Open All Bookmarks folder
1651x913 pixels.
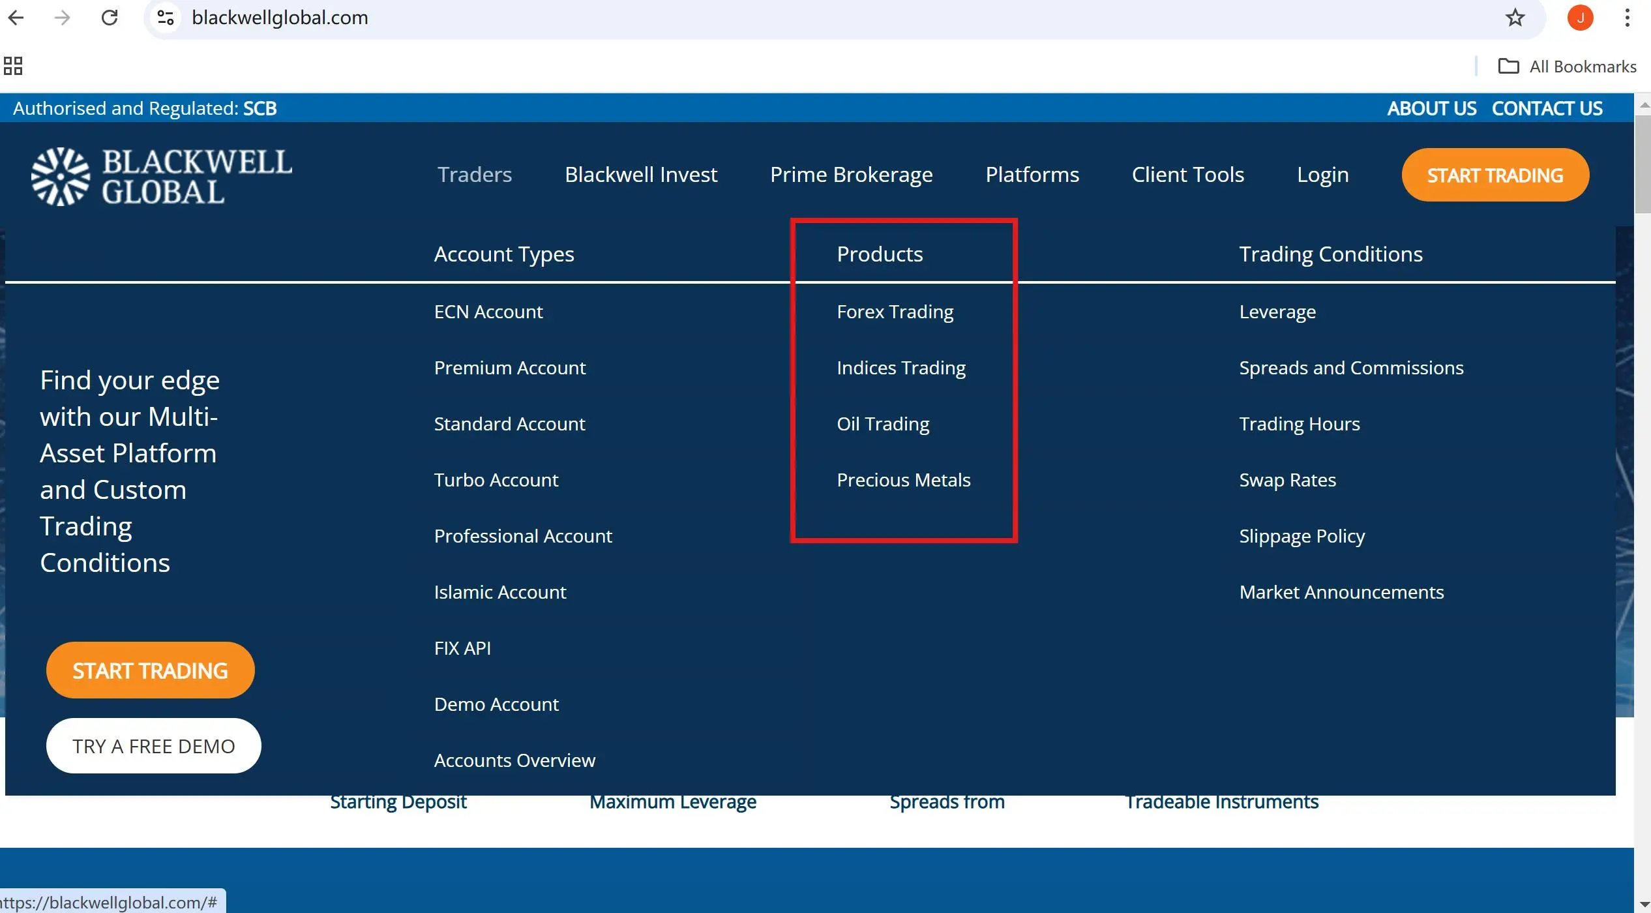point(1567,67)
